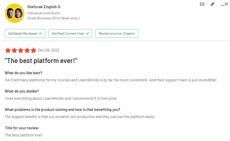This screenshot has height=141, width=230.
Task: Click the "What do you dislike?" heading
Action: [22, 91]
